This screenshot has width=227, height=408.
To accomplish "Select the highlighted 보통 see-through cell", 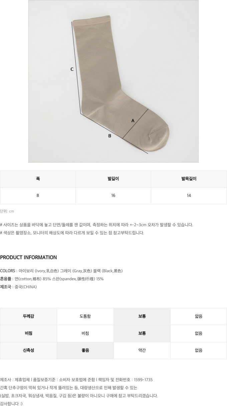I will 142,334.
